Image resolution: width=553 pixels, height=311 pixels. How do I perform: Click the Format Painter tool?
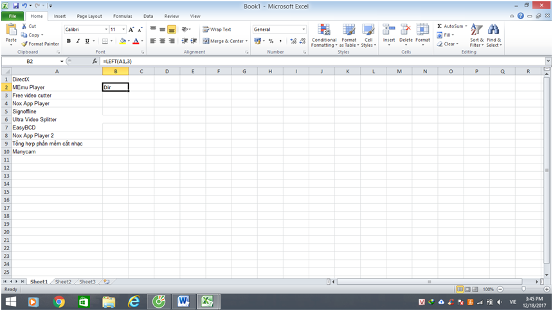coord(41,44)
